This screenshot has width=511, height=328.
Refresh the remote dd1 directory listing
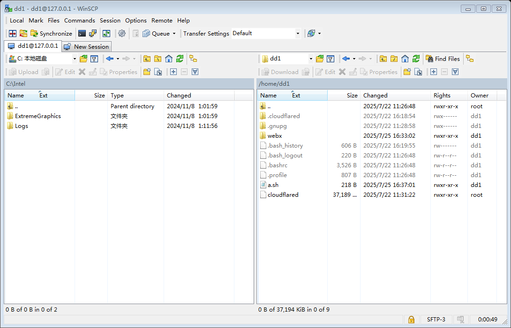(x=416, y=59)
